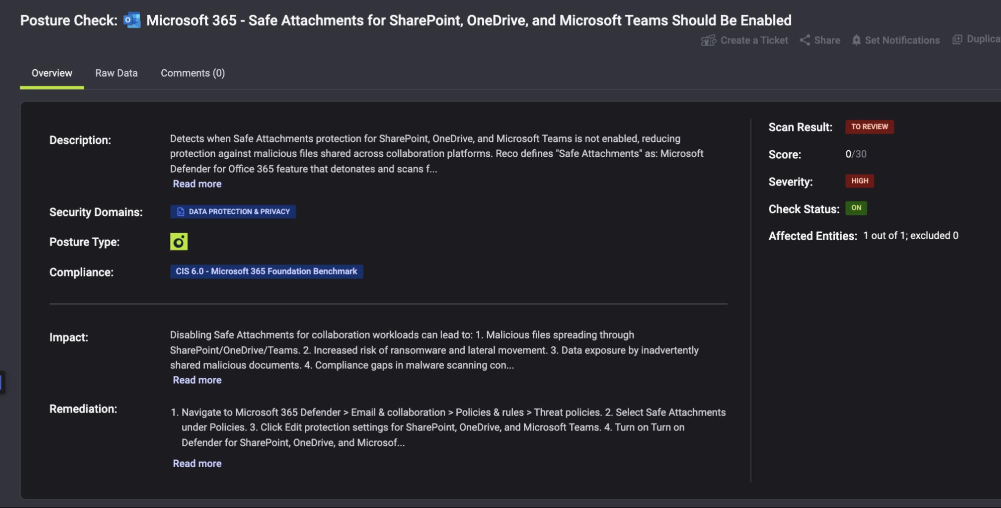
Task: Expand the Remediation steps with Read more
Action: pos(196,463)
